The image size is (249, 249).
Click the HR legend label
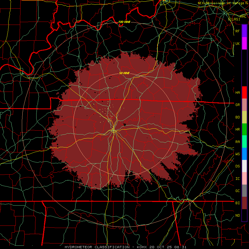click(238, 129)
